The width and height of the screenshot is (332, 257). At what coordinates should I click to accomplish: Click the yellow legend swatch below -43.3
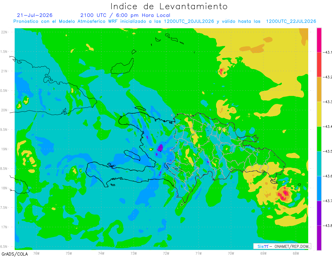319,114
